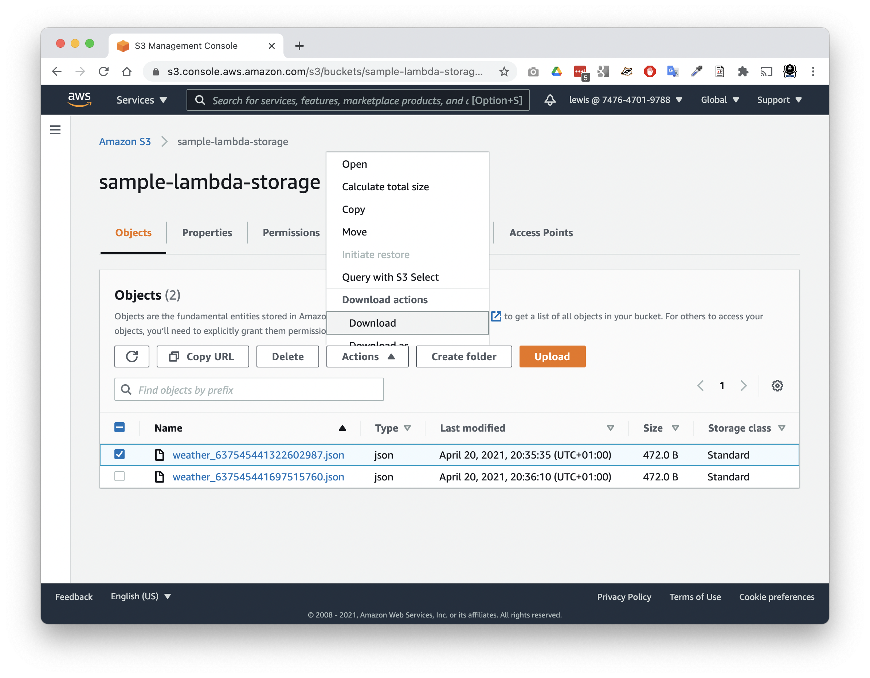
Task: Open weather_637545441322602987.json link
Action: (258, 455)
